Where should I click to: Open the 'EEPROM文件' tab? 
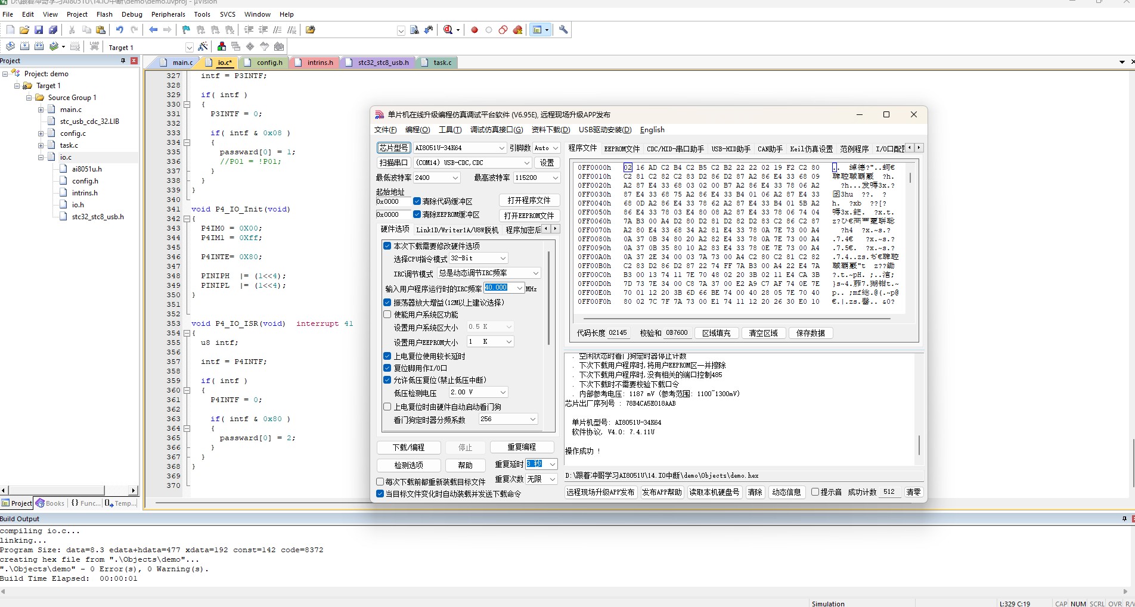click(x=622, y=148)
